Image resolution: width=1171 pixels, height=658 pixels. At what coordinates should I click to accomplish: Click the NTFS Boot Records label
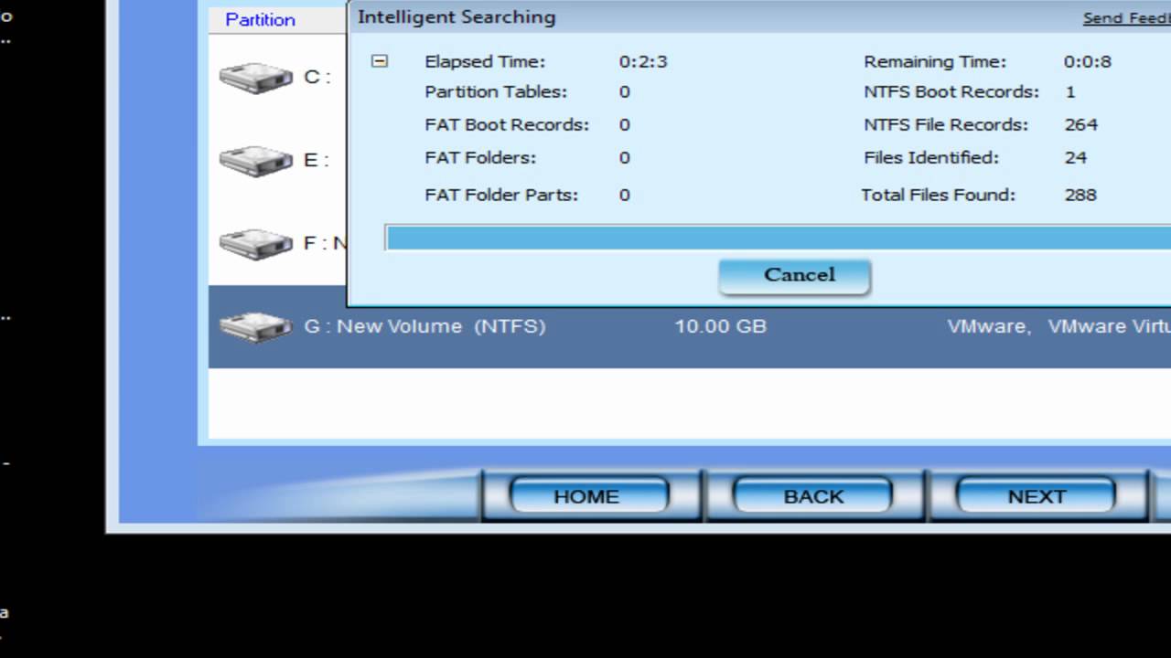951,92
